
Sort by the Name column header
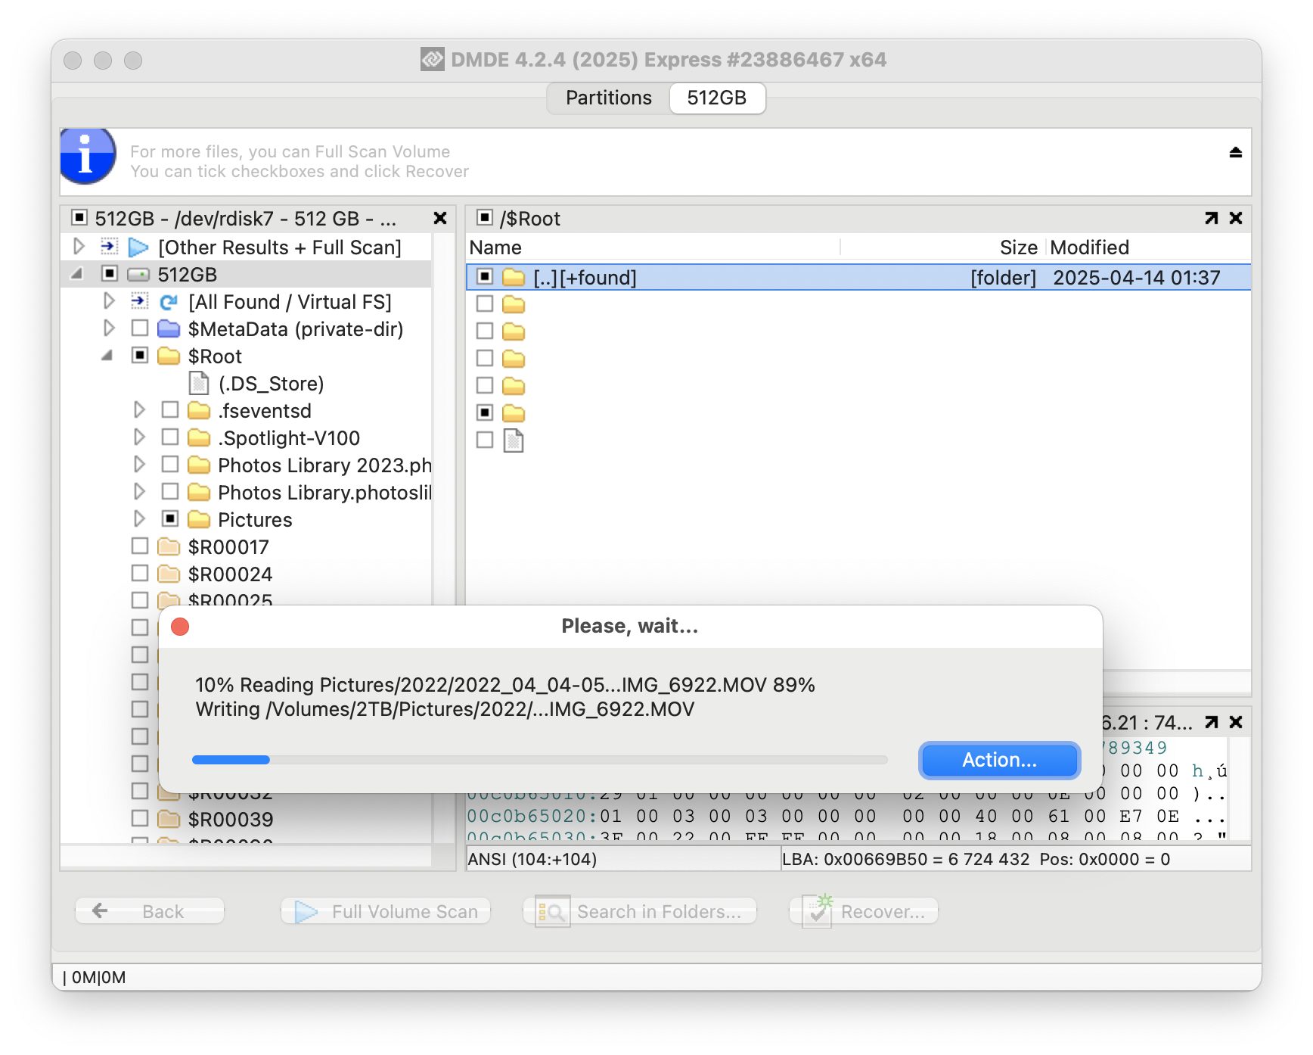coord(653,247)
